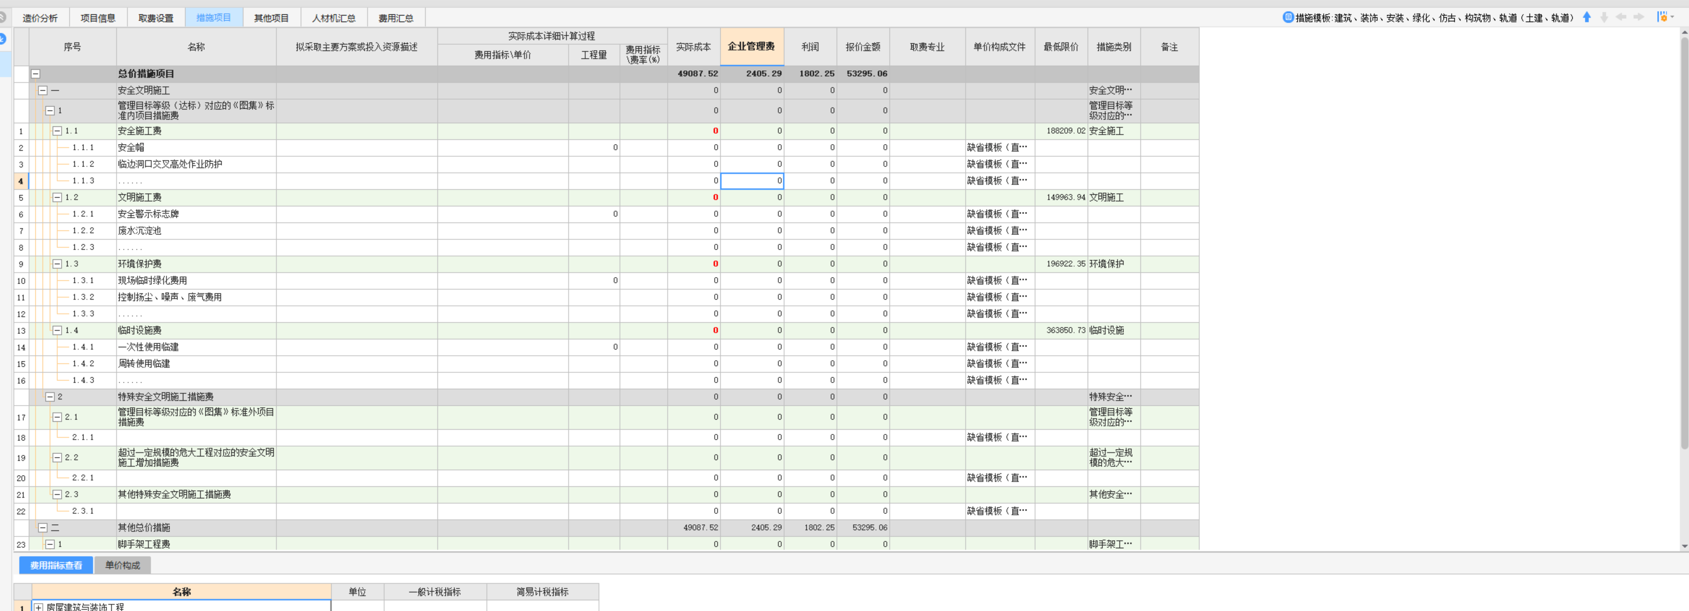Viewport: 1689px width, 611px height.
Task: Collapse row 1.2 文明施工费
Action: tap(57, 198)
